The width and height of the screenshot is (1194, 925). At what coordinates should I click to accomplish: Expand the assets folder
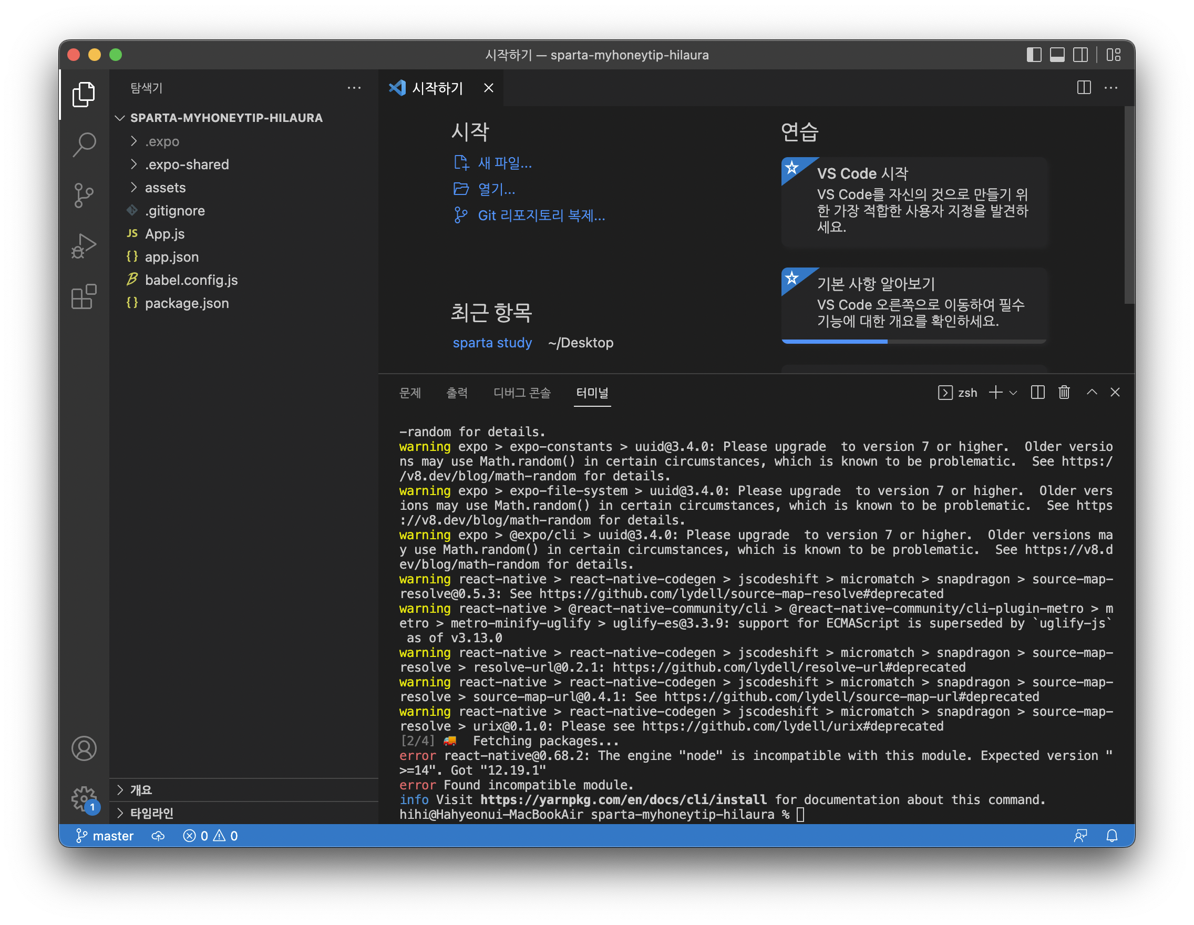244,188
